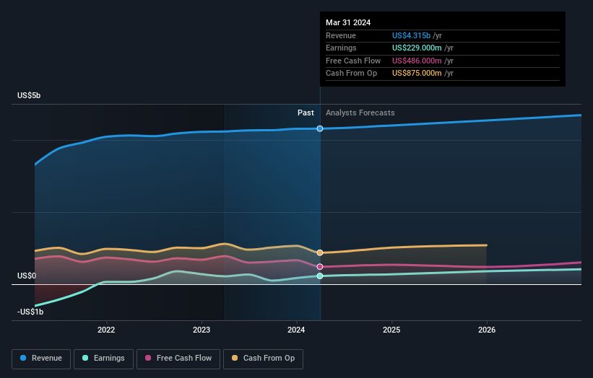
Task: Click the US$229.000m earnings value
Action: pyautogui.click(x=417, y=48)
